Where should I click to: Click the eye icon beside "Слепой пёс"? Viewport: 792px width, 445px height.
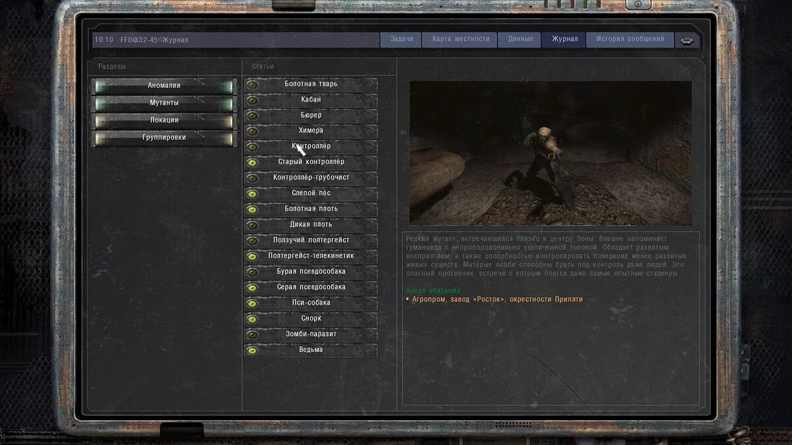coord(253,193)
